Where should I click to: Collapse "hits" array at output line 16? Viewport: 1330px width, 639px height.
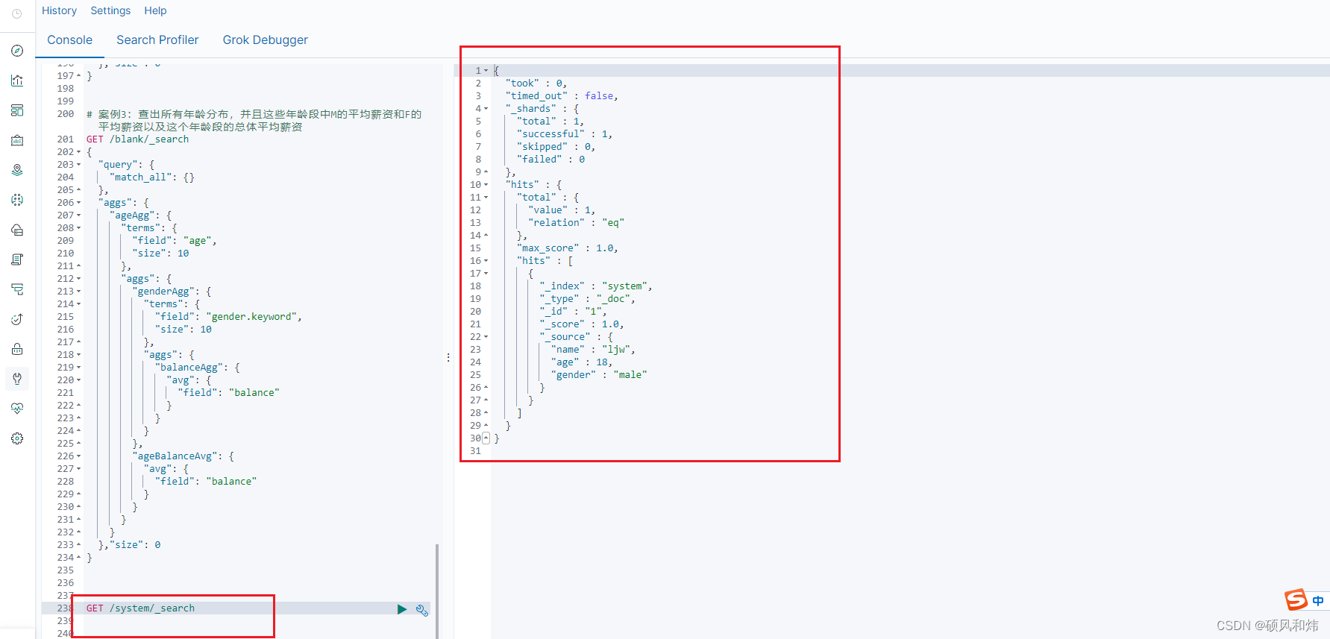pyautogui.click(x=486, y=261)
